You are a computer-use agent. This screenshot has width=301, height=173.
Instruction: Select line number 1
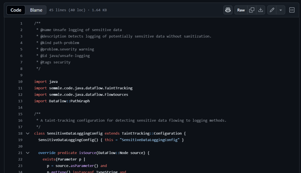pyautogui.click(x=21, y=23)
